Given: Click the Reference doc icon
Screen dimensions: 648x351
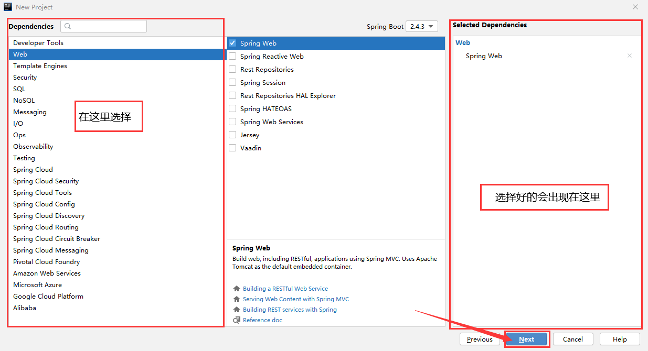Looking at the screenshot, I should (x=237, y=320).
